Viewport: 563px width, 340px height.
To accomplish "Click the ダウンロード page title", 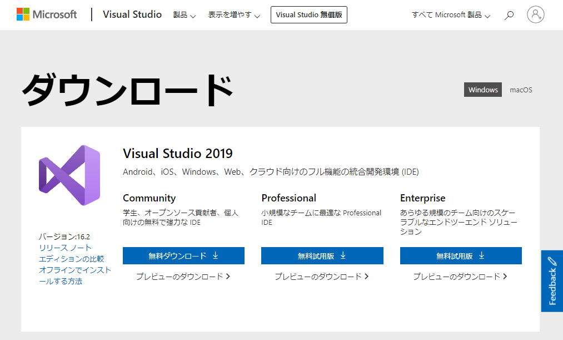I will (128, 90).
